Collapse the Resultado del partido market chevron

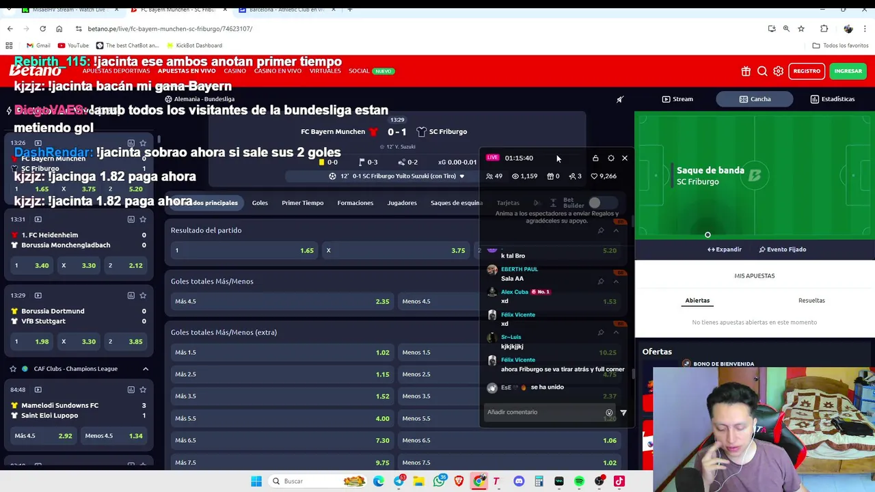pos(616,230)
